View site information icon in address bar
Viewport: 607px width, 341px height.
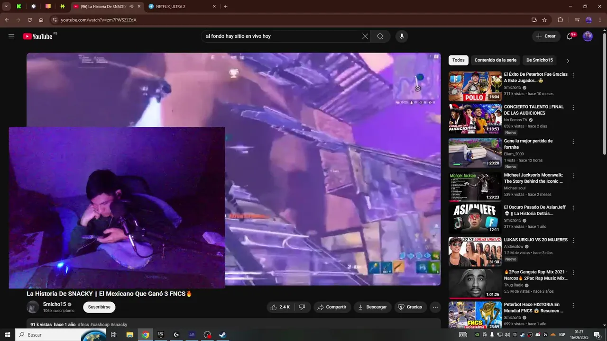pos(55,20)
